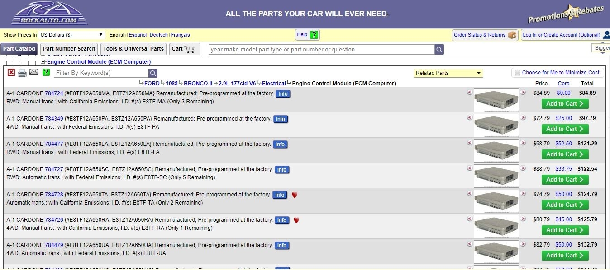Click next image arrow for part 784724

[523, 93]
